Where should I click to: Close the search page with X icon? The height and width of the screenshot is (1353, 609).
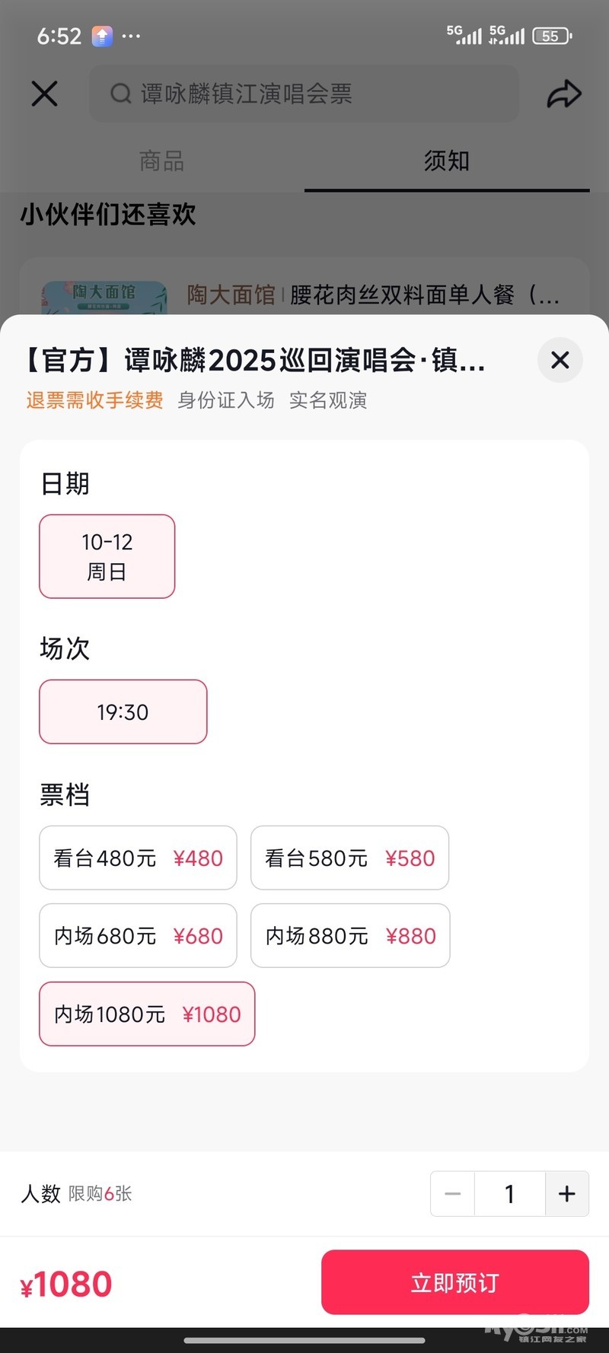(x=45, y=94)
